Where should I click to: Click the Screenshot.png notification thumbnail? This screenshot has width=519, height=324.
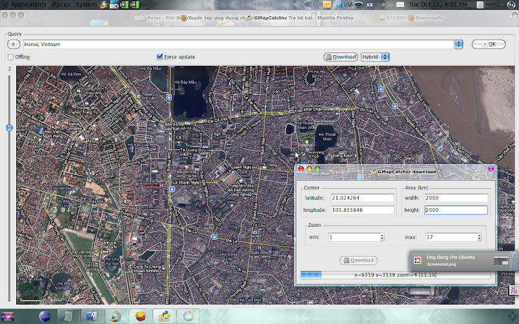501,261
